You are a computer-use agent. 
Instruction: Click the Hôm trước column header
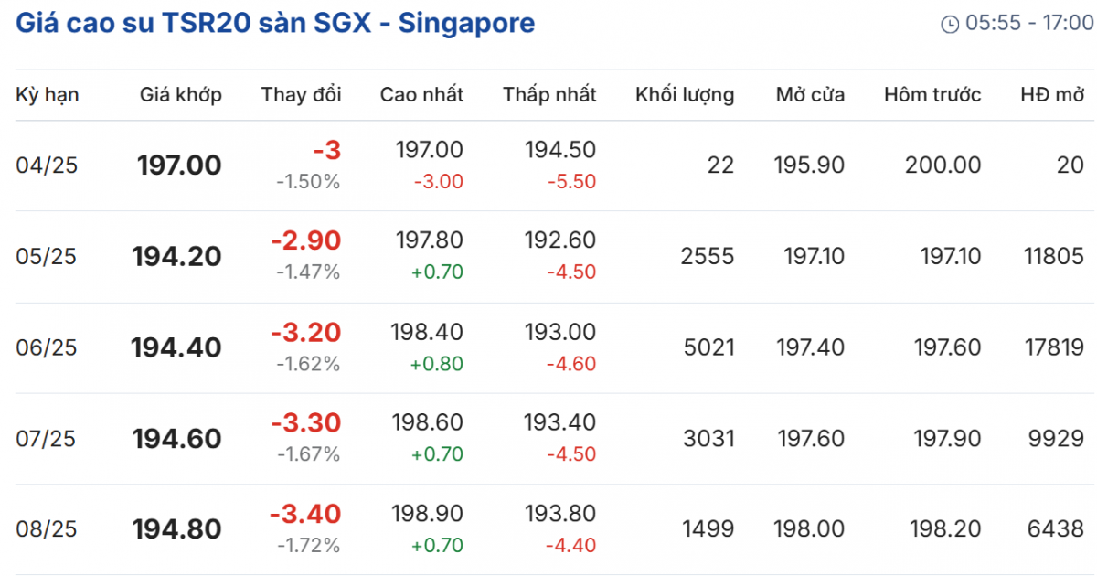[x=932, y=94]
